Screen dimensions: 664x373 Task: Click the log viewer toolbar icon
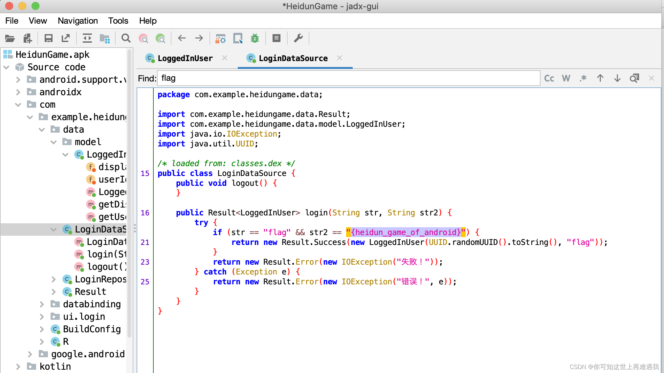click(x=277, y=38)
